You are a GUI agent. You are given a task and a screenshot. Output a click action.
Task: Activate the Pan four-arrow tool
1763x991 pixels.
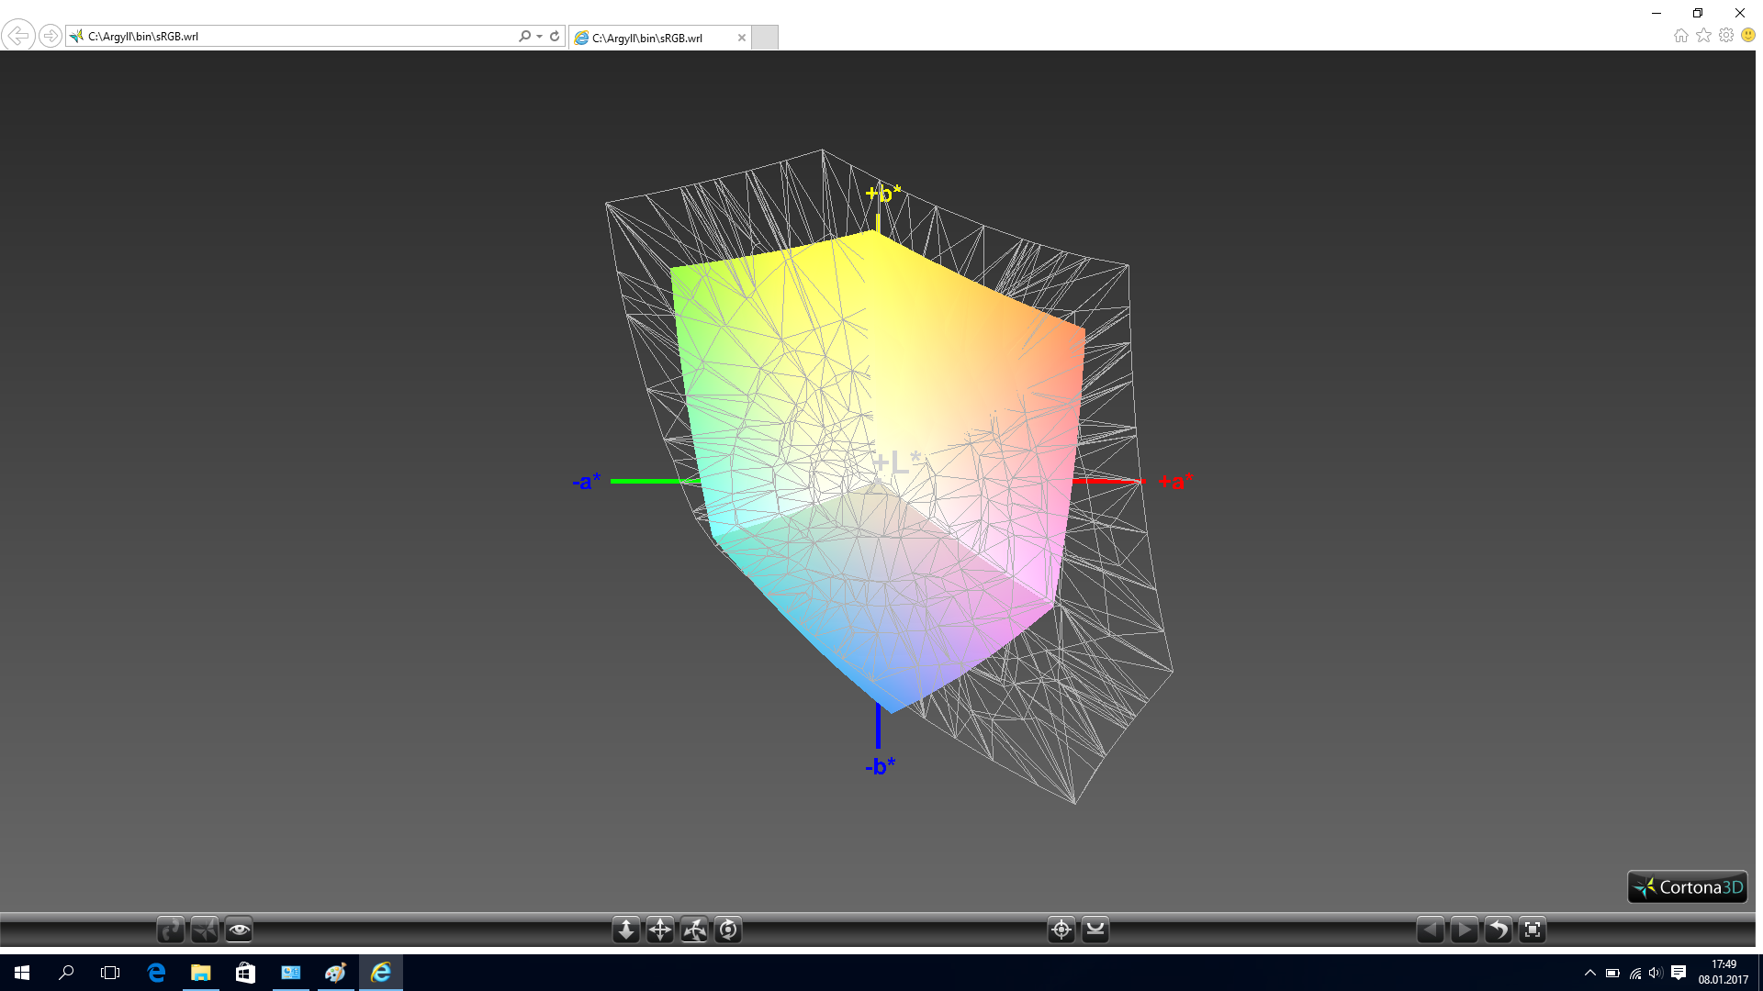click(x=660, y=930)
